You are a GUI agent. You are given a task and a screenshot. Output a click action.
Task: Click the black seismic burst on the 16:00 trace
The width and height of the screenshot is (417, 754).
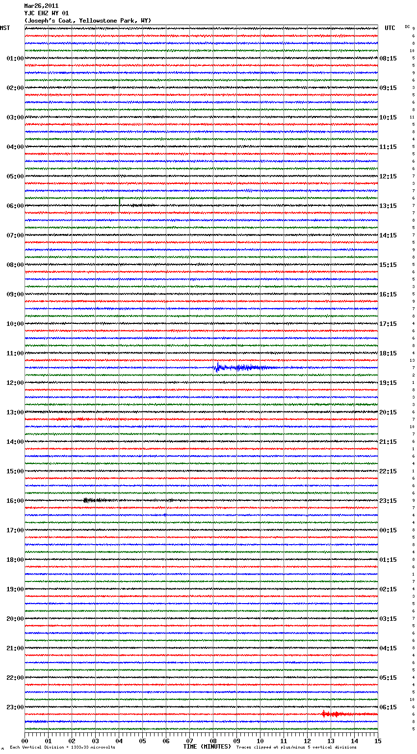98,500
